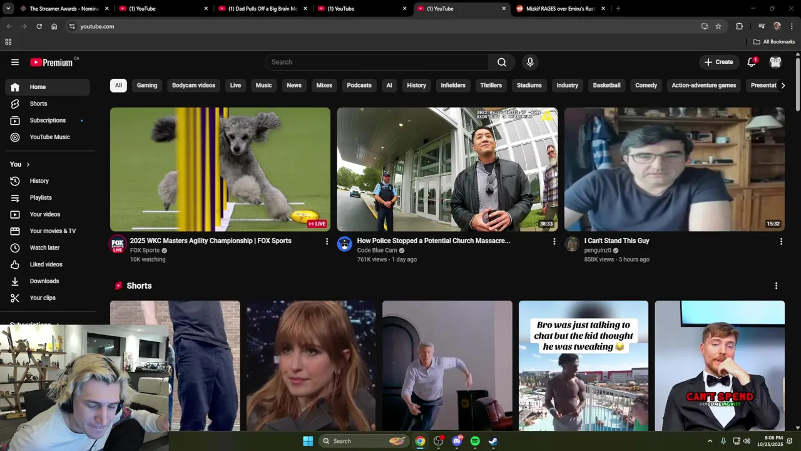Open Chrome three-dot menu
This screenshot has height=451, width=801.
[792, 26]
